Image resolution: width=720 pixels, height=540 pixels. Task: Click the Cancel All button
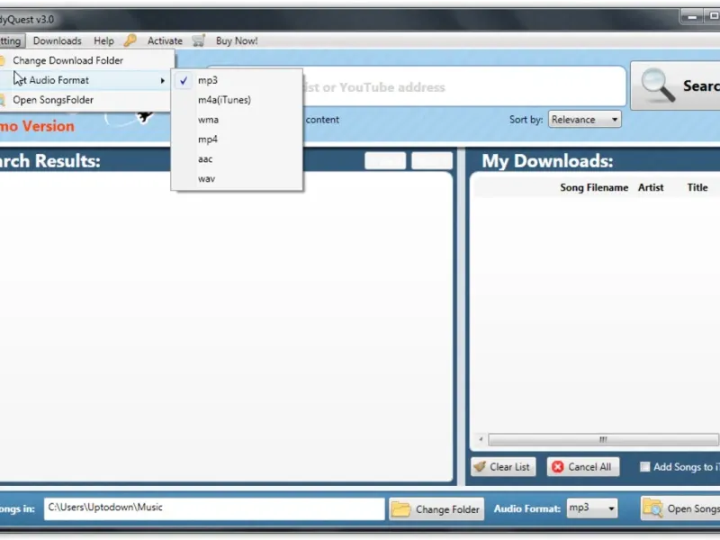(x=582, y=466)
